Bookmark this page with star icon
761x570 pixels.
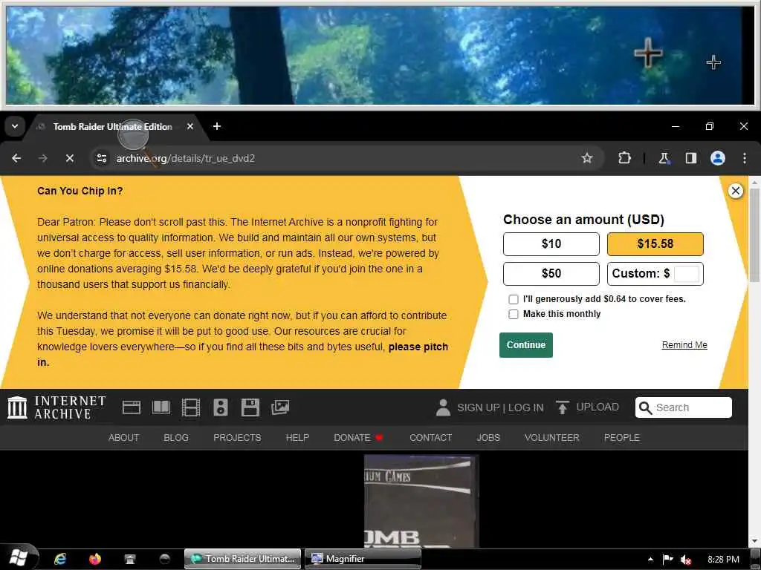587,158
